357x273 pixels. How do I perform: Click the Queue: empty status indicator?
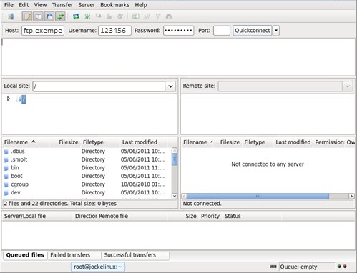(307, 267)
